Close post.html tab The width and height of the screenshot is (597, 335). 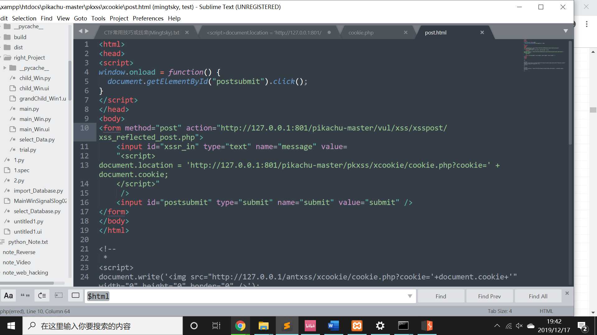pos(482,32)
